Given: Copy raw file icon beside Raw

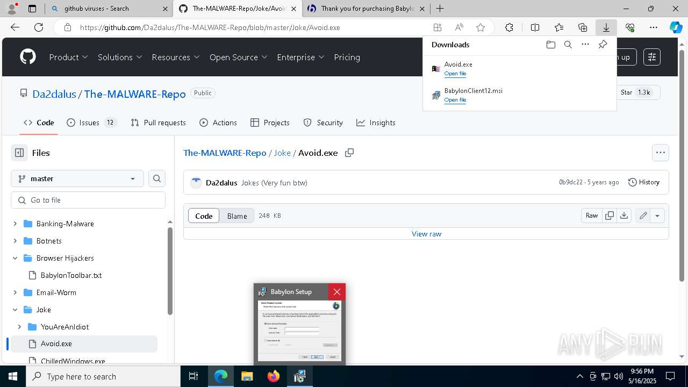Looking at the screenshot, I should coord(610,216).
